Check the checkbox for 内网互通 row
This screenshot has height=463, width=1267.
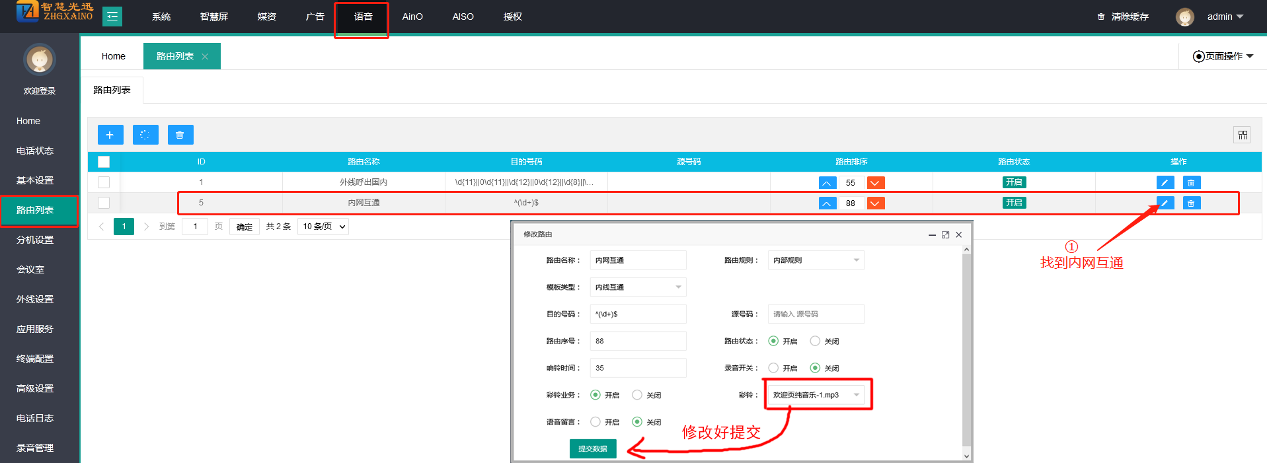104,203
